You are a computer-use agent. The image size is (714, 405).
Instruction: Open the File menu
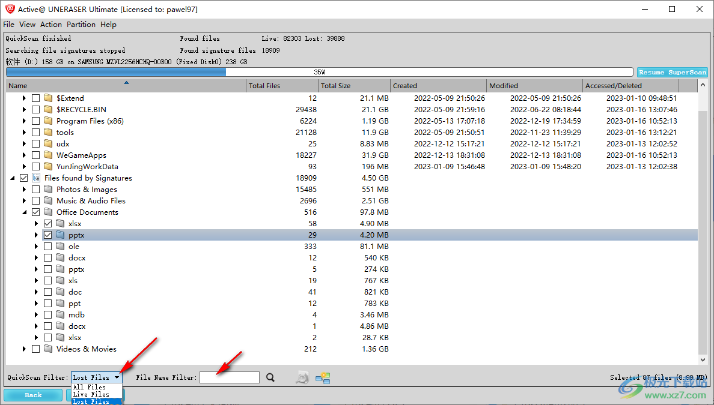pyautogui.click(x=8, y=25)
